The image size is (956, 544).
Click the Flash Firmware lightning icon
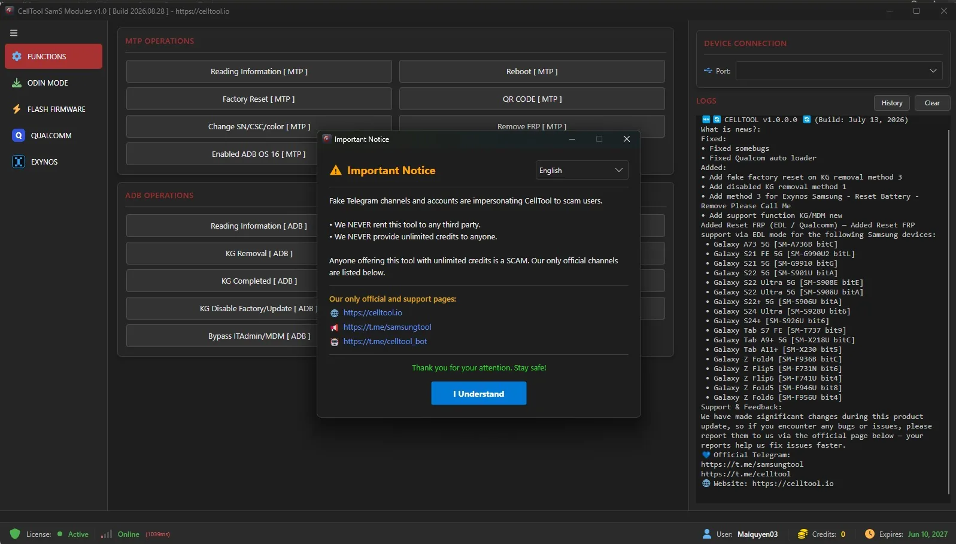pos(17,109)
